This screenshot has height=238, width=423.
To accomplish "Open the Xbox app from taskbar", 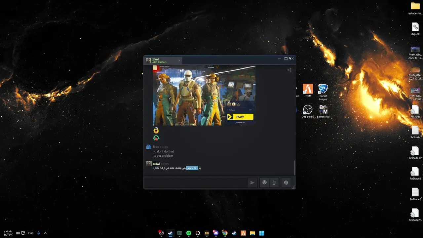I will [179, 233].
